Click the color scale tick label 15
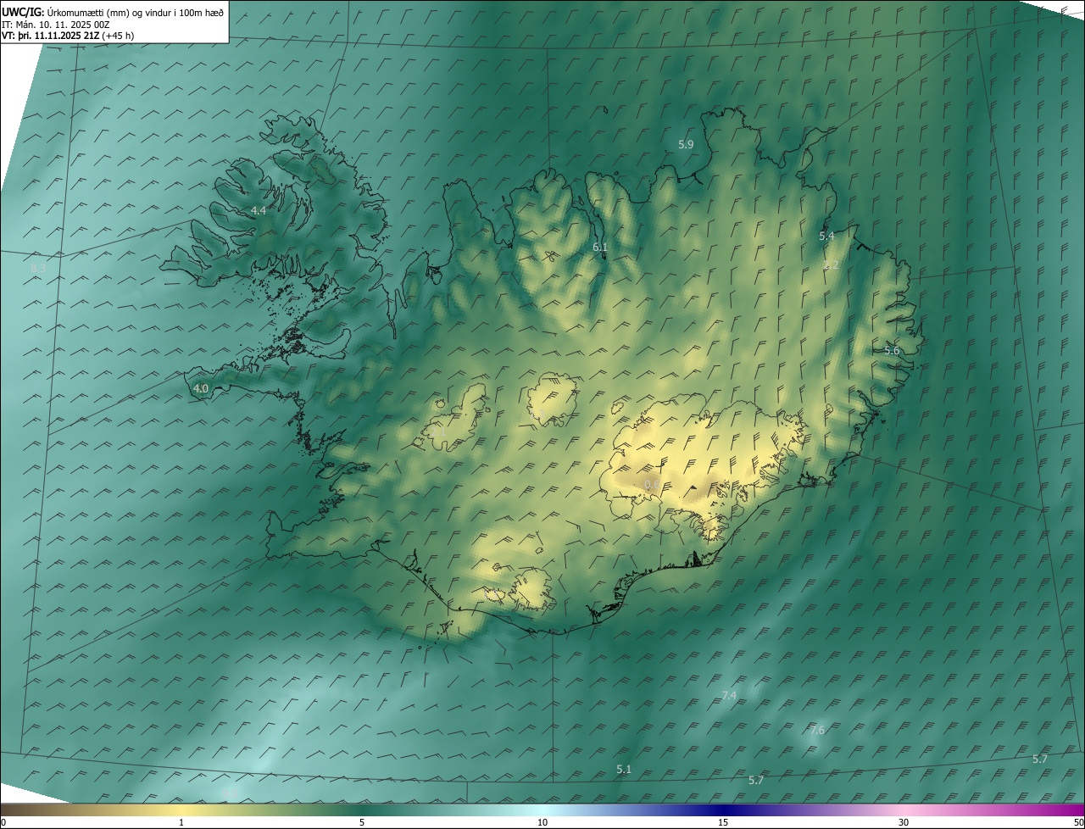Image resolution: width=1085 pixels, height=829 pixels. pos(723,822)
